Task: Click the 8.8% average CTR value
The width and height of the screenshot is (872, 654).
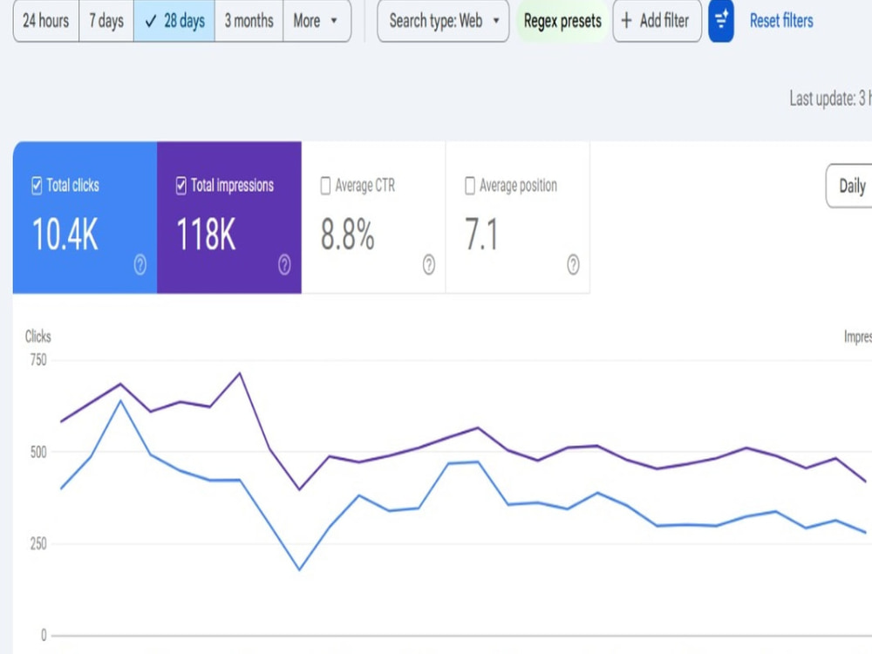Action: pyautogui.click(x=348, y=234)
